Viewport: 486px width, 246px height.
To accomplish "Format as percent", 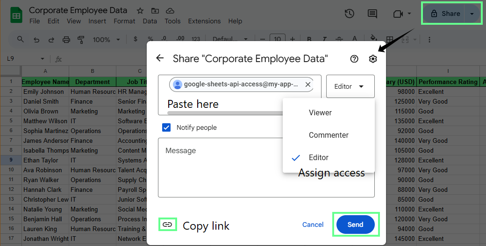I will (x=150, y=39).
